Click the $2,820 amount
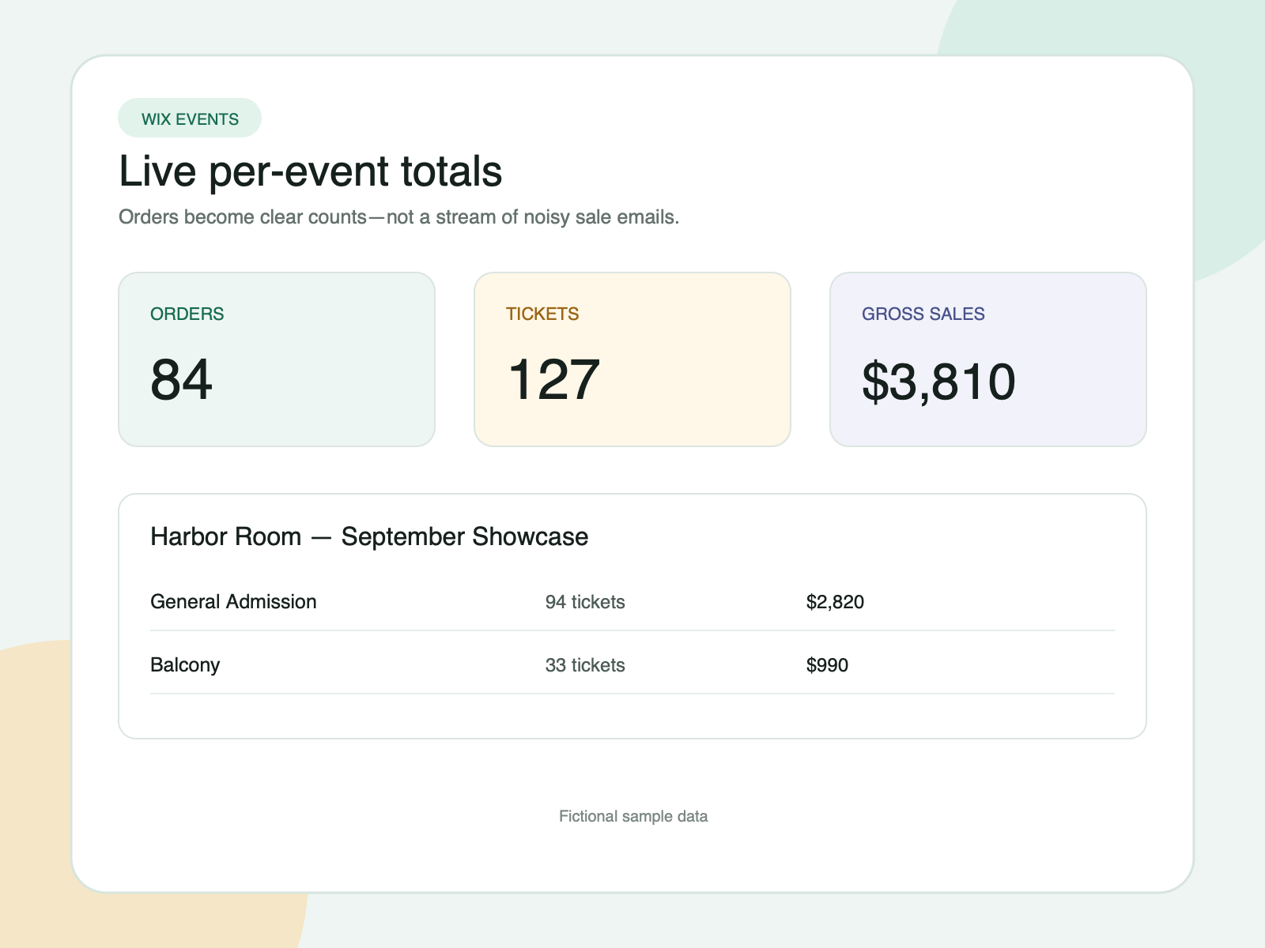 835,602
